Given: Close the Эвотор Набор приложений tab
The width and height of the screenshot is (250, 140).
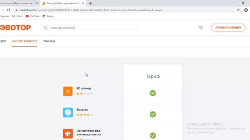Looking at the screenshot, I should pyautogui.click(x=83, y=3).
